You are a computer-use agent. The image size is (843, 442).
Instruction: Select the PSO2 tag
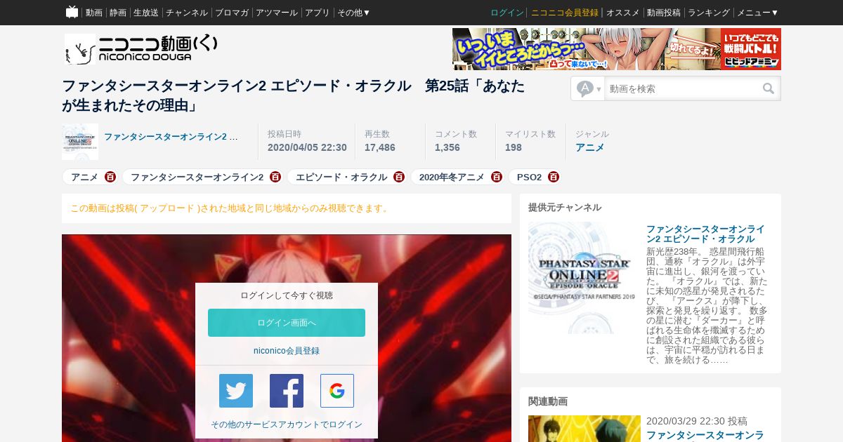pyautogui.click(x=529, y=177)
